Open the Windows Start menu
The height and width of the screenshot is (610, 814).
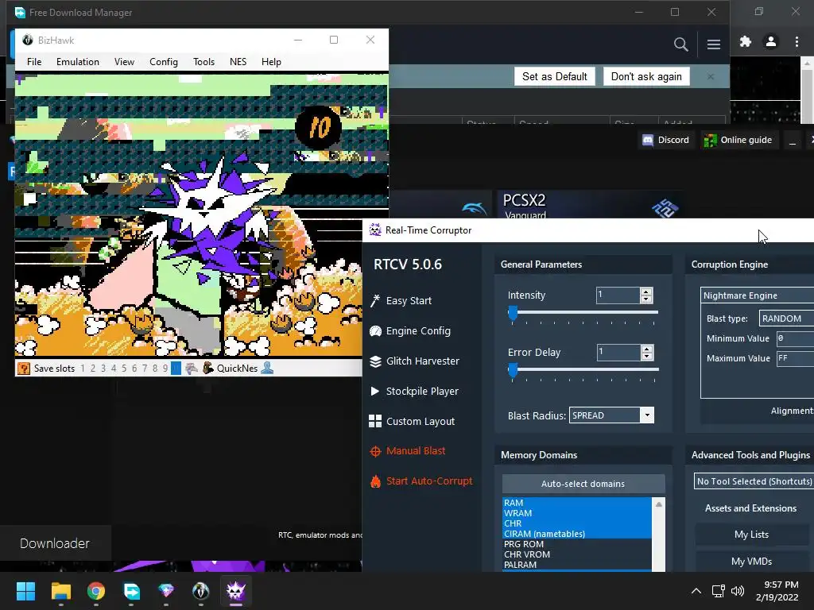pos(25,591)
